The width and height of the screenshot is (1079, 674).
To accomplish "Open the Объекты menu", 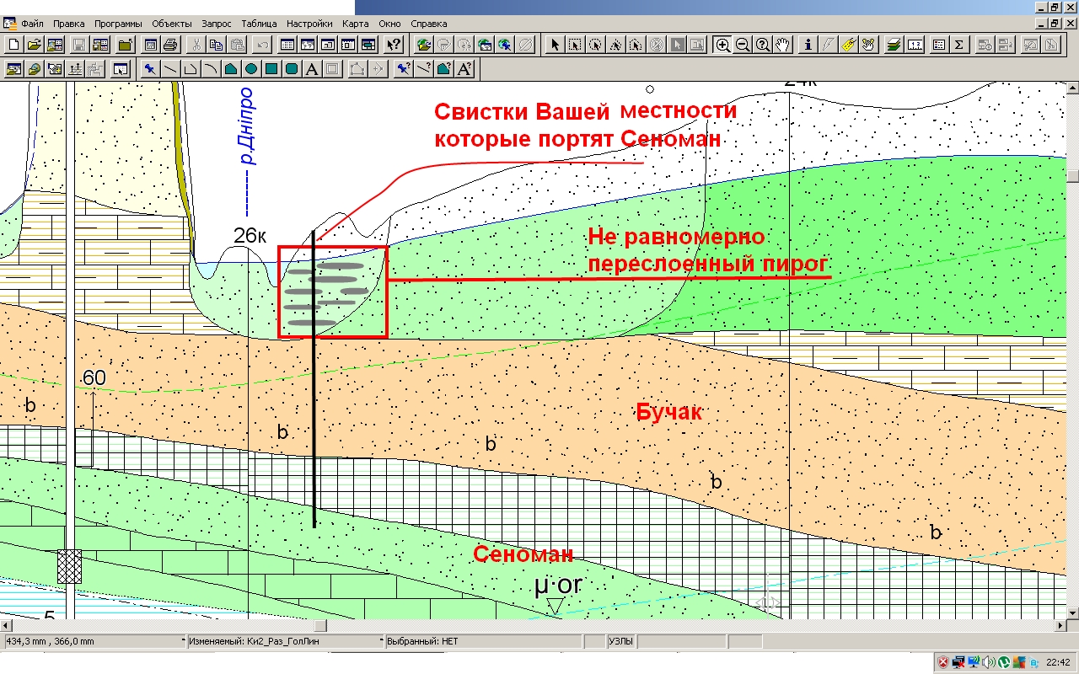I will [x=173, y=24].
